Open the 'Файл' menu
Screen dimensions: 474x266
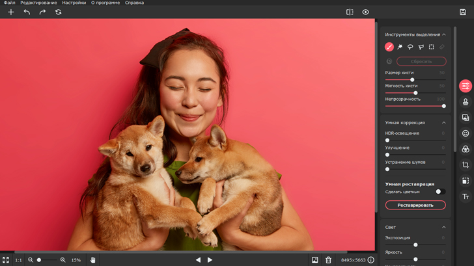pos(9,3)
